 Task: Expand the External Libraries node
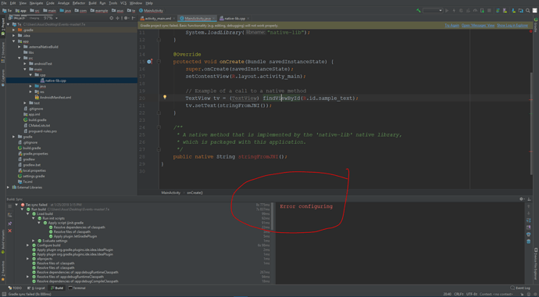click(9, 188)
